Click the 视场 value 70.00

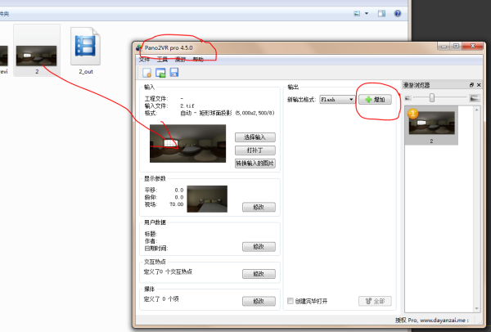177,204
